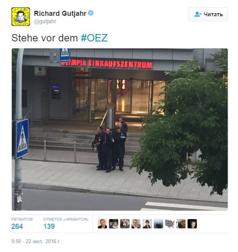238x252 pixels.
Task: Click the fourth liker avatar with glasses
Action: coord(136,224)
